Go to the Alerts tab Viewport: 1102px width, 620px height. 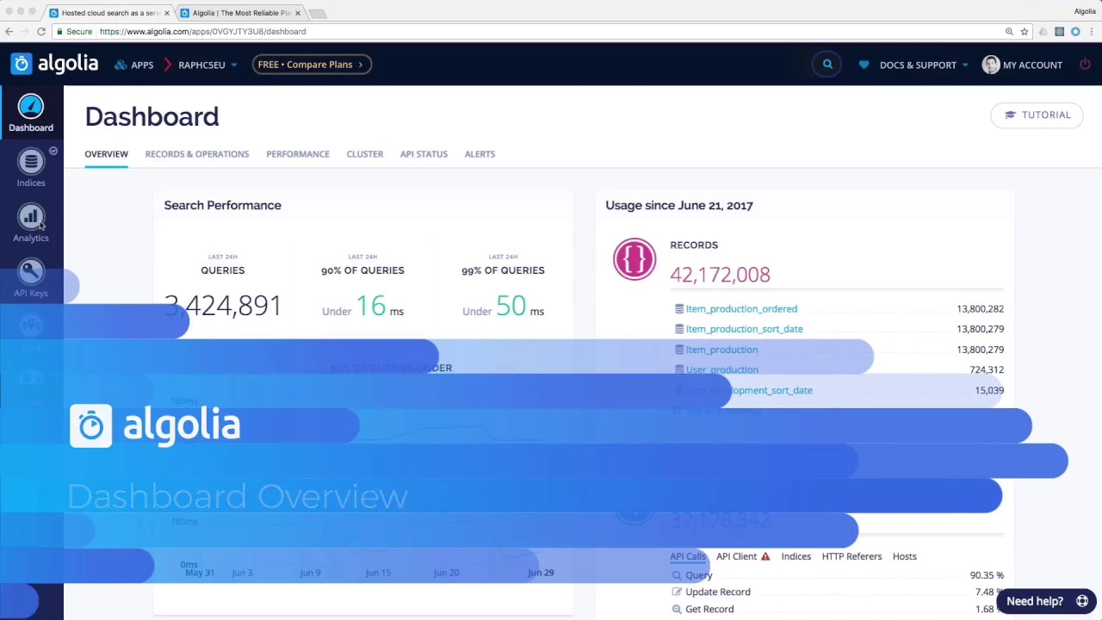point(480,154)
